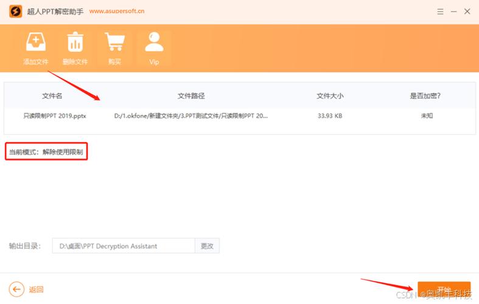Click the 更改 change directory button

click(x=207, y=246)
